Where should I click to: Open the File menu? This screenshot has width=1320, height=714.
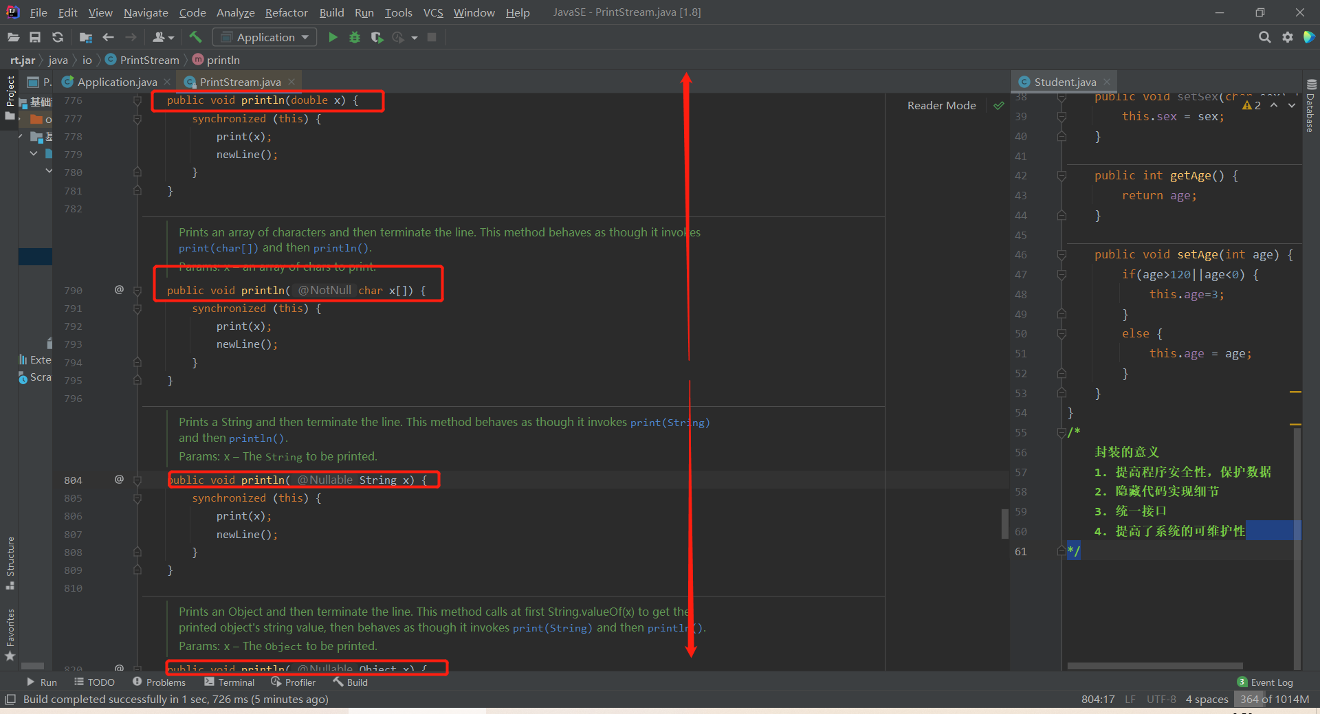coord(38,12)
